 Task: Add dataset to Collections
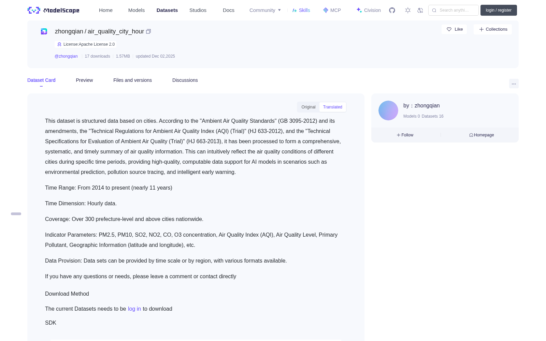pyautogui.click(x=493, y=29)
